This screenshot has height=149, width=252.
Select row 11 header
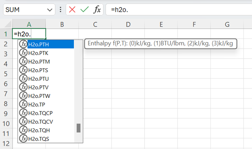(x=6, y=134)
